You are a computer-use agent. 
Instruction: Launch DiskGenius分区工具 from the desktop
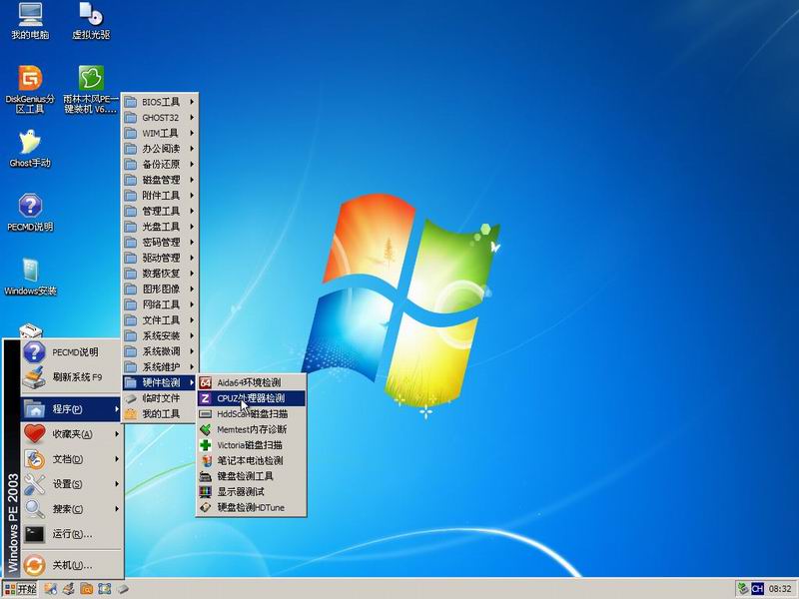[x=30, y=89]
